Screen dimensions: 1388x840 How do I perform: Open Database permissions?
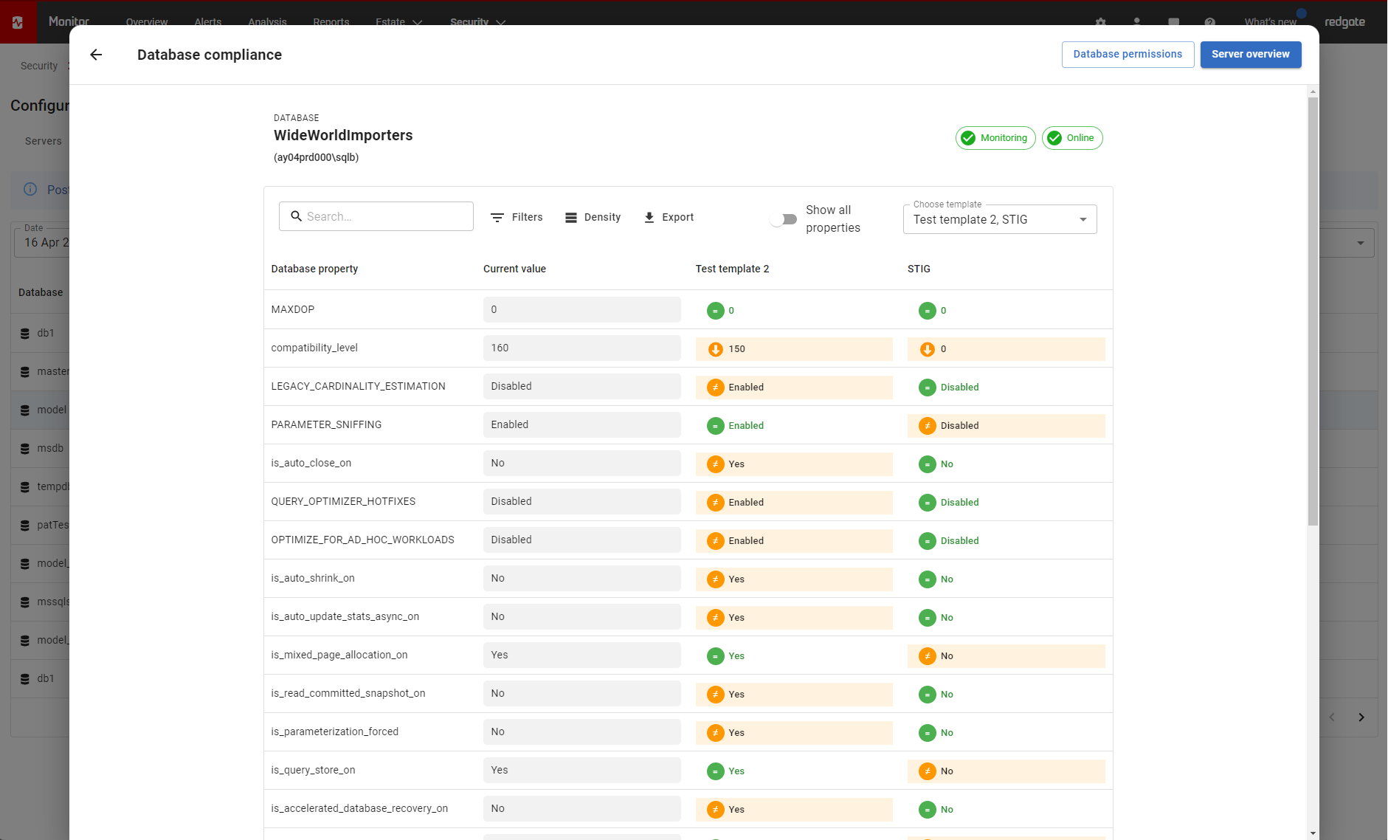1128,55
